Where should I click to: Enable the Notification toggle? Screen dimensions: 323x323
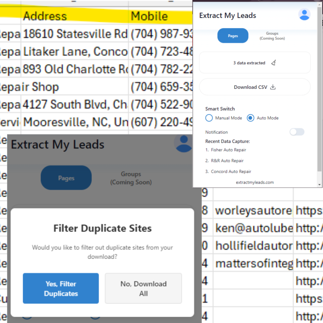coord(297,132)
